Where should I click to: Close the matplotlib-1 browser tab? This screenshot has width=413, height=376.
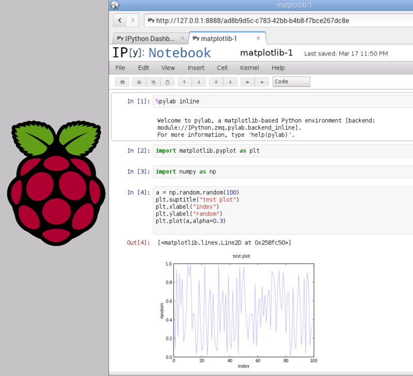point(259,38)
